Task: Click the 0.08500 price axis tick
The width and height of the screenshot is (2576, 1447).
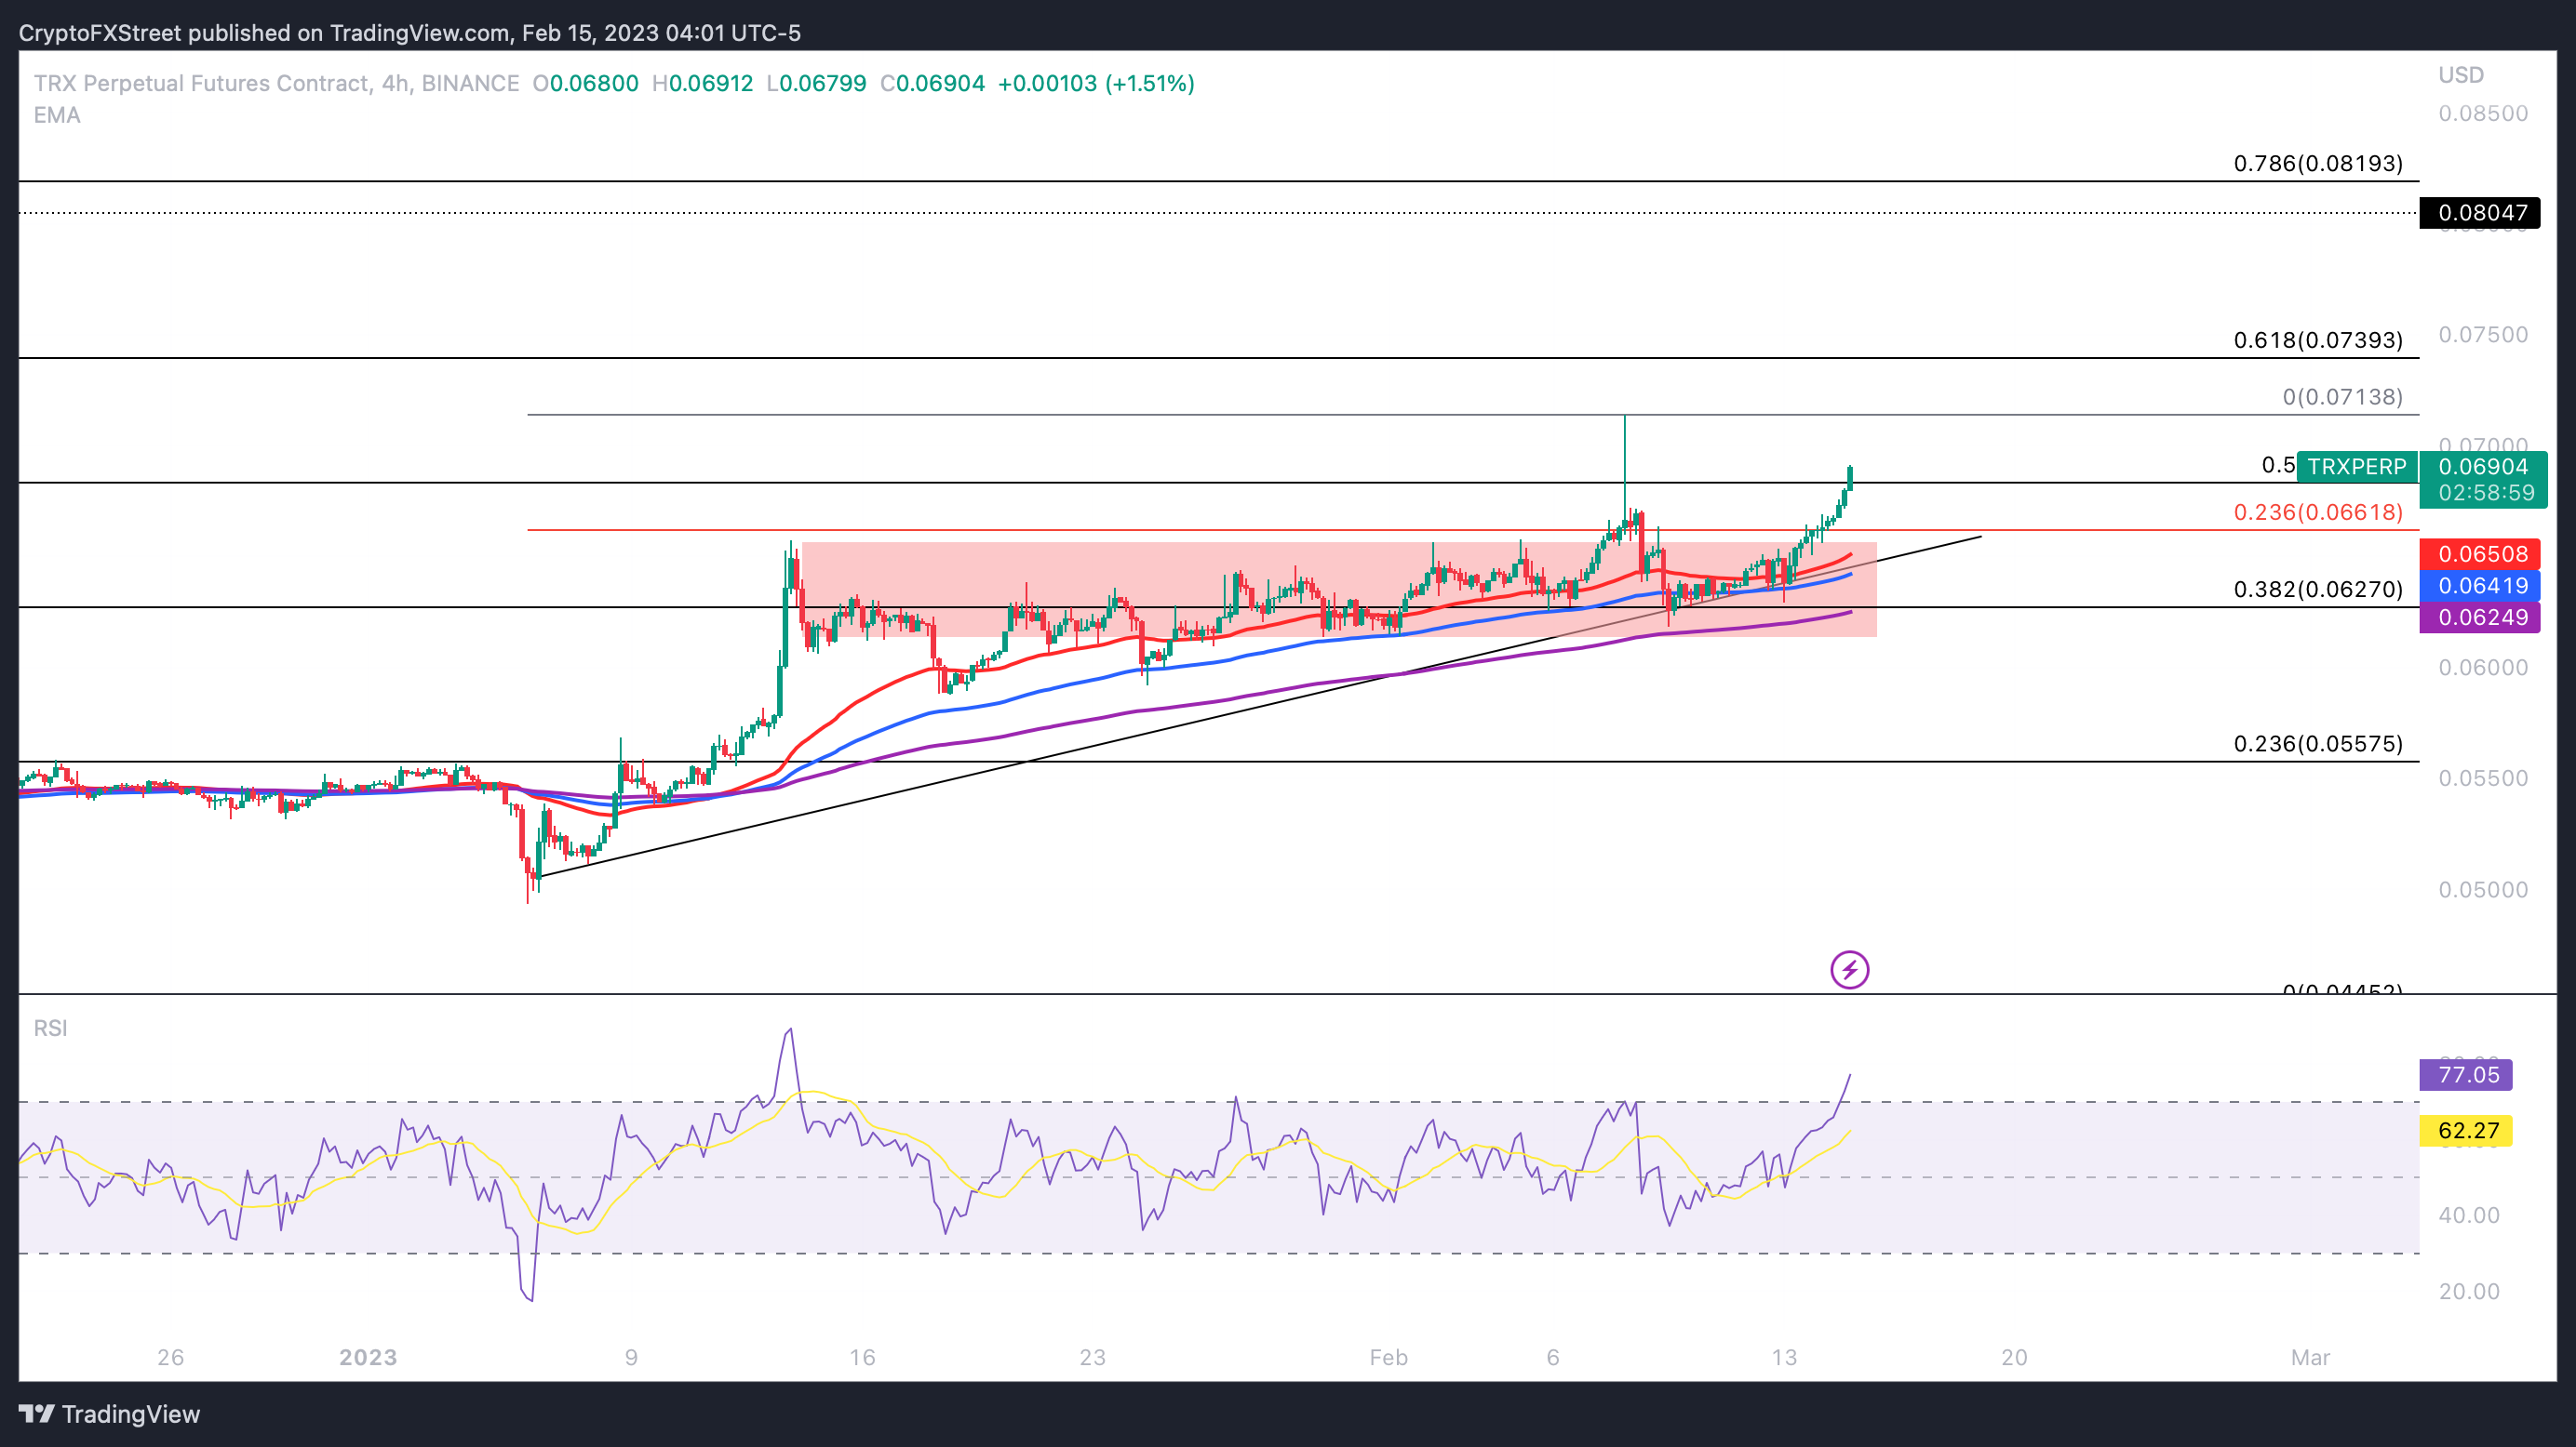Action: 2482,113
